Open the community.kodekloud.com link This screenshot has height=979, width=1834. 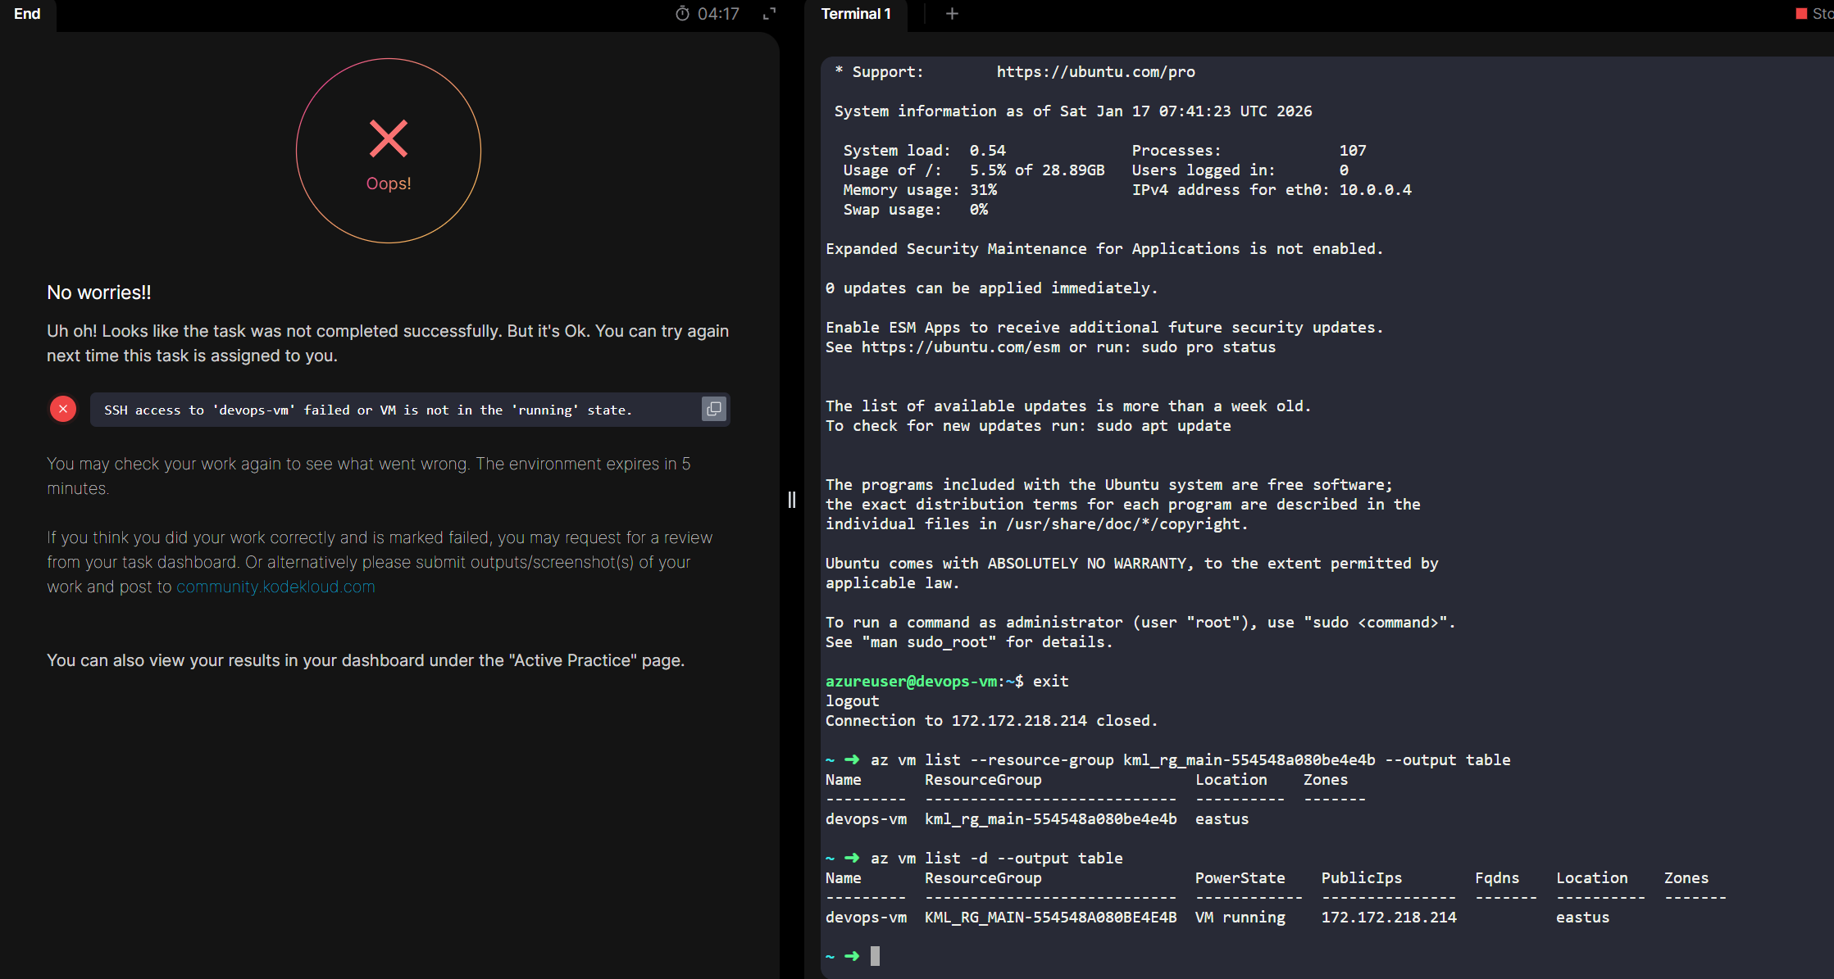tap(275, 587)
